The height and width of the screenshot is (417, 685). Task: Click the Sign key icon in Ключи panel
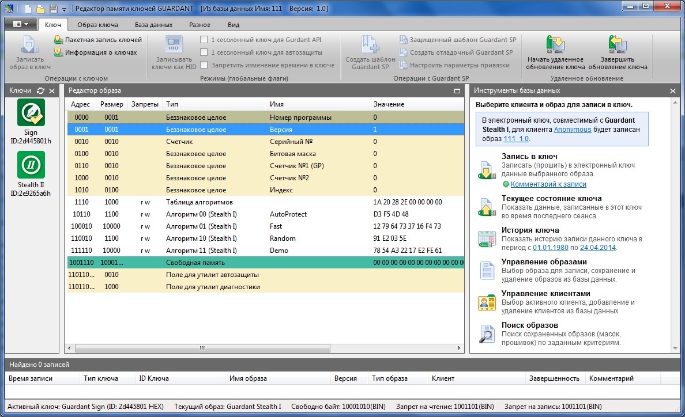point(31,112)
